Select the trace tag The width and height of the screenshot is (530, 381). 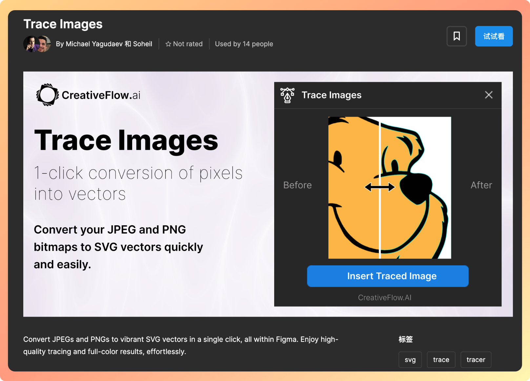[441, 360]
